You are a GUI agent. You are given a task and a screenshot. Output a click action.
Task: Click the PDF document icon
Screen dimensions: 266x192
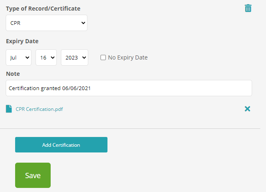coord(9,109)
